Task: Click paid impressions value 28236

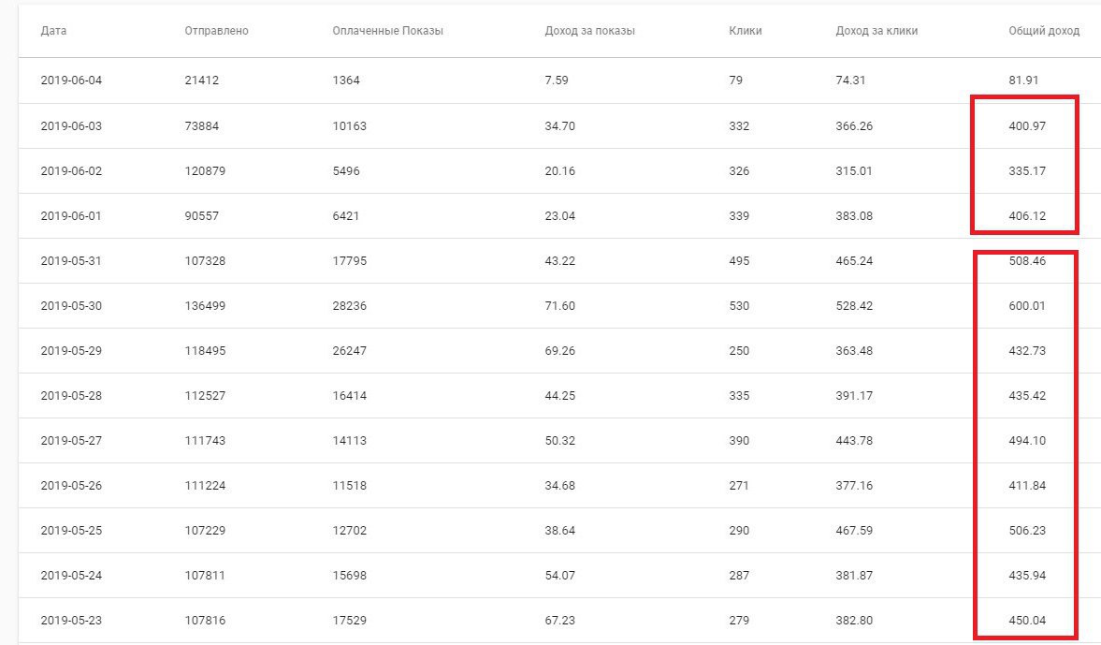Action: (350, 306)
